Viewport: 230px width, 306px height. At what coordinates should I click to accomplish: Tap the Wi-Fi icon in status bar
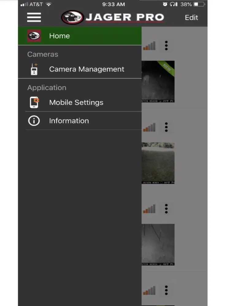(x=48, y=4)
